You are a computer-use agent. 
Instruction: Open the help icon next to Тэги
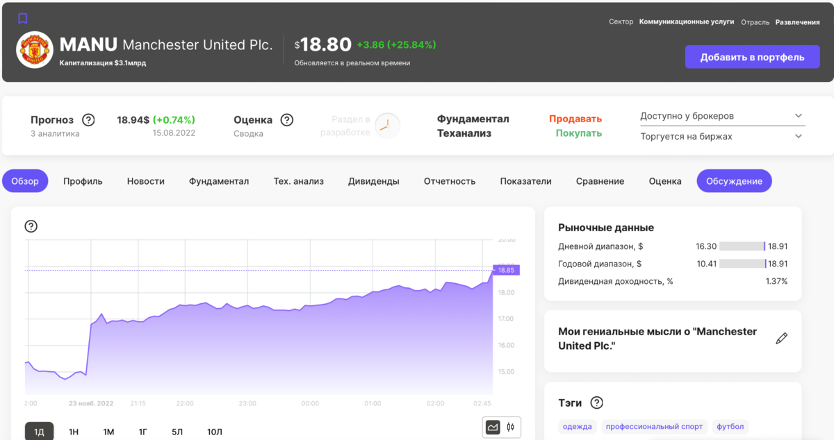(x=596, y=403)
